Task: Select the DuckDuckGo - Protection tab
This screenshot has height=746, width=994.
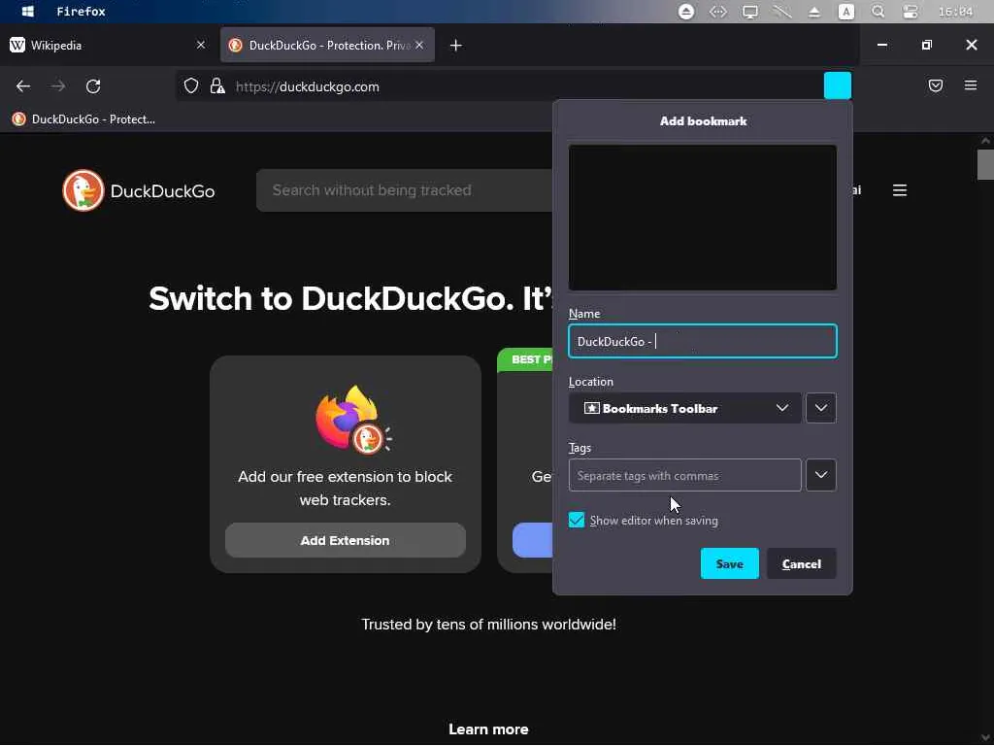Action: 328,45
